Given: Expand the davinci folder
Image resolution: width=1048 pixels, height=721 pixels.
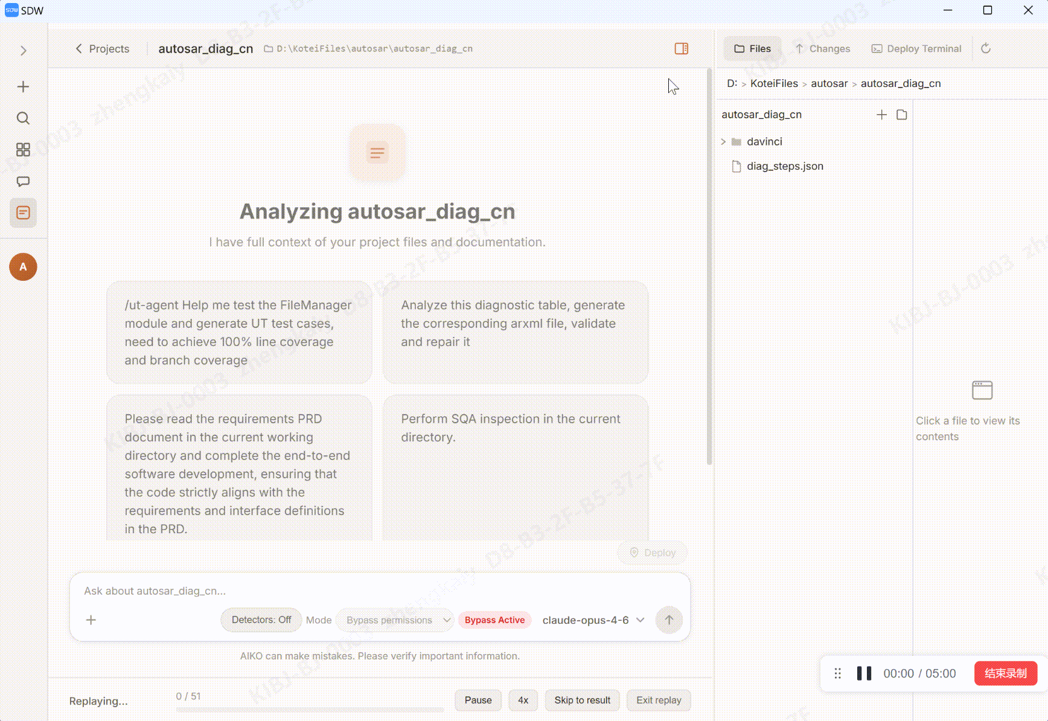Looking at the screenshot, I should 723,141.
